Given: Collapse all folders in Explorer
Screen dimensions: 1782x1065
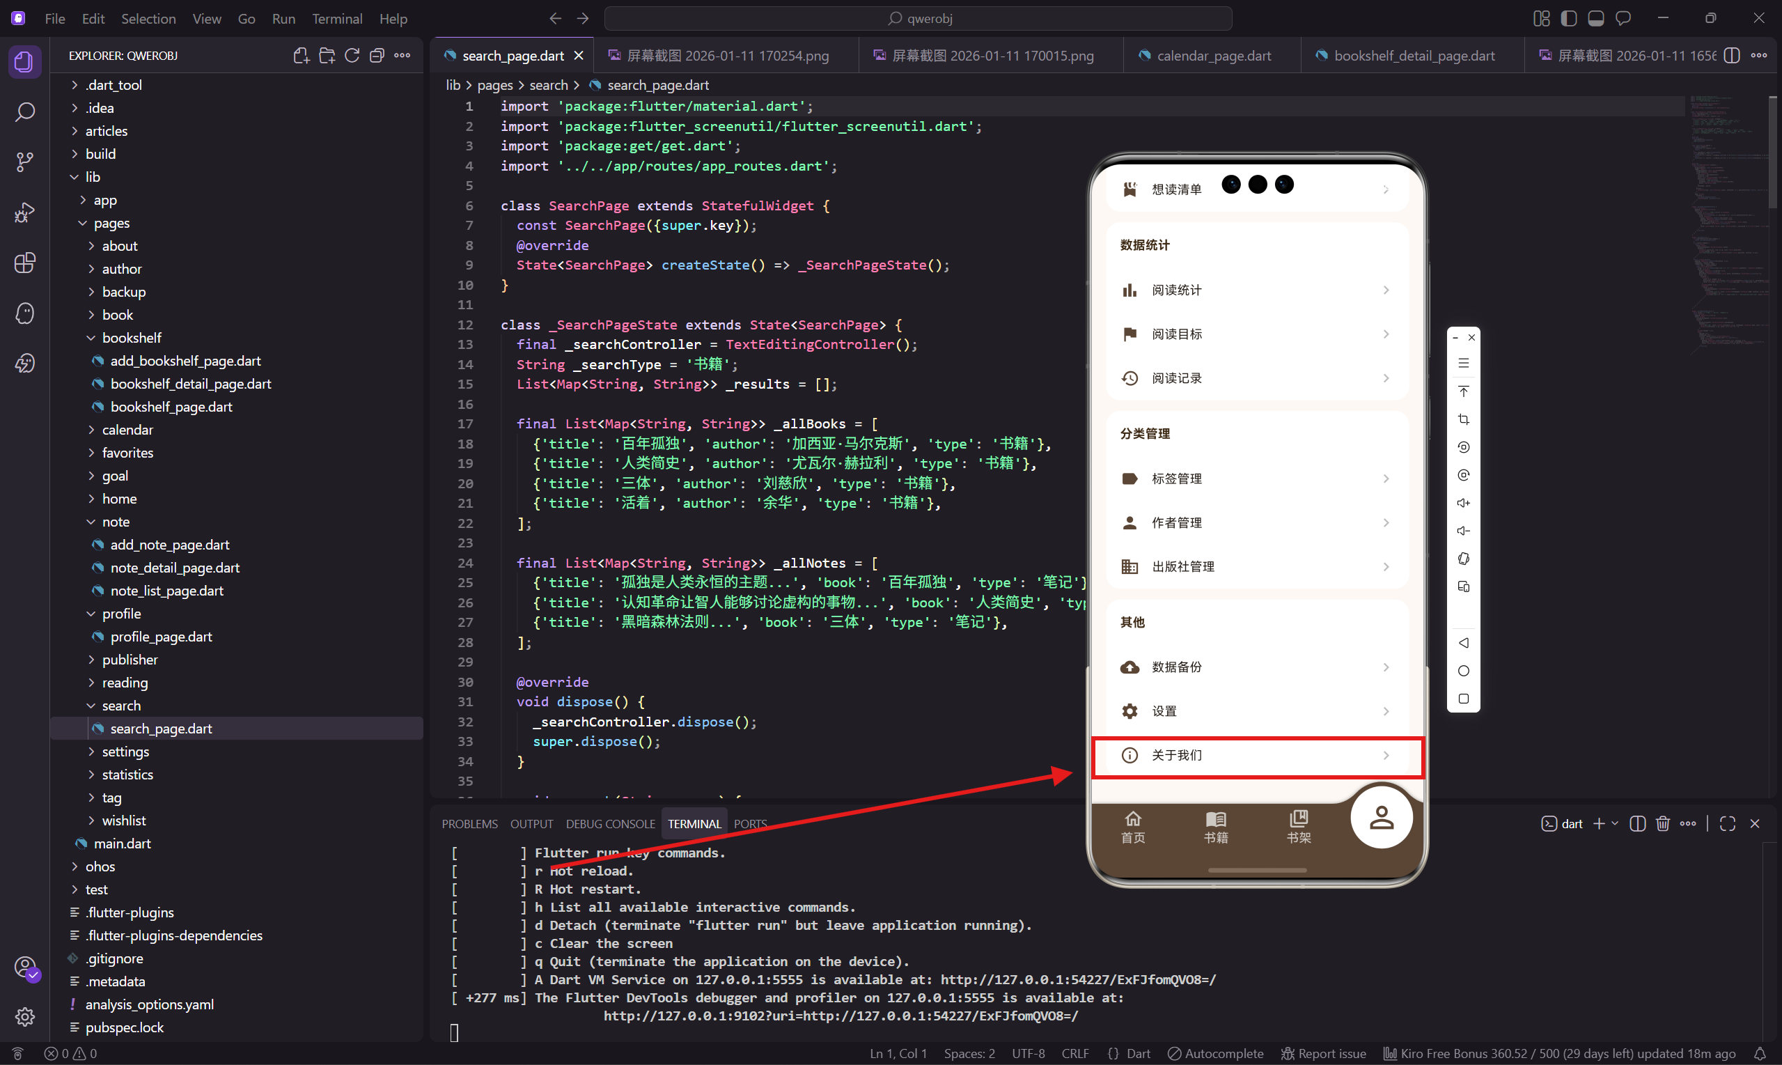Looking at the screenshot, I should coord(377,55).
